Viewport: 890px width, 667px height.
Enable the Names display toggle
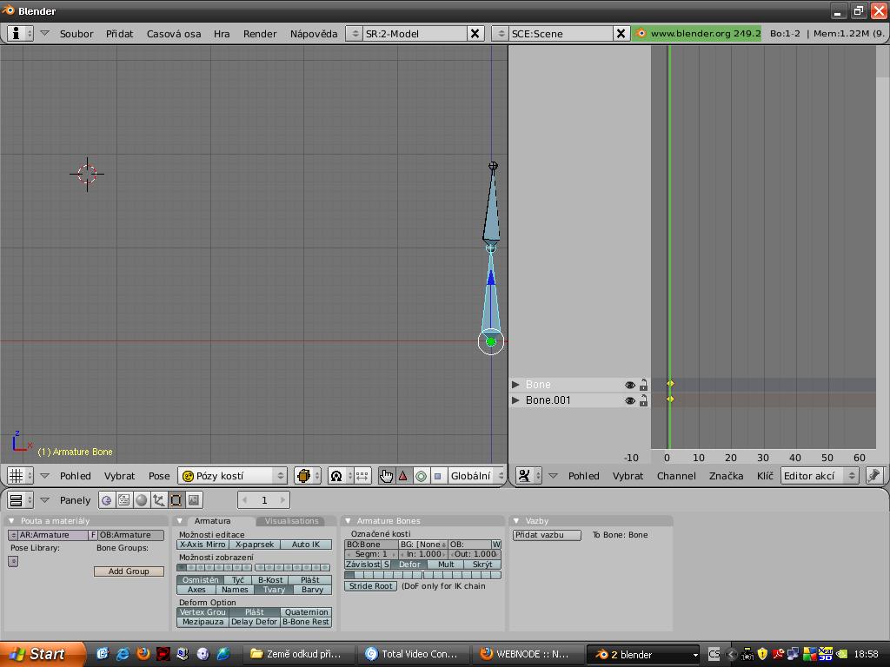(x=235, y=590)
